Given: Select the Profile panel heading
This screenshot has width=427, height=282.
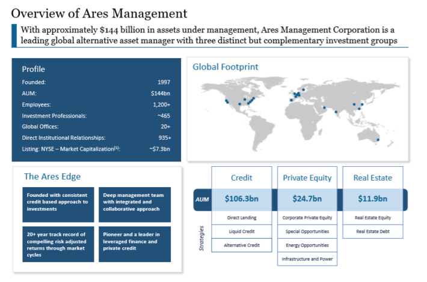Looking at the screenshot, I should (x=34, y=69).
